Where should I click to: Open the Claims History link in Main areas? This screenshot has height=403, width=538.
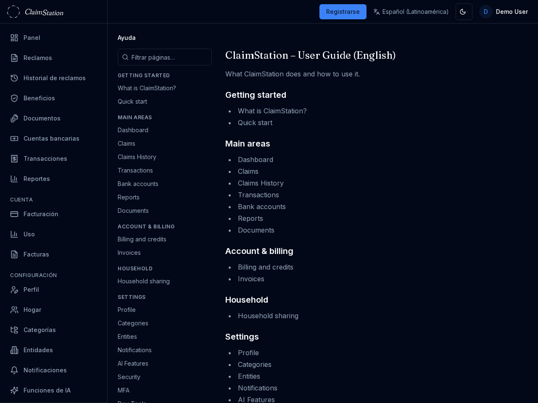(x=261, y=183)
